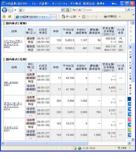Click the green Refresh page icon
Viewport: 136px width, 159px height.
[x=74, y=10]
